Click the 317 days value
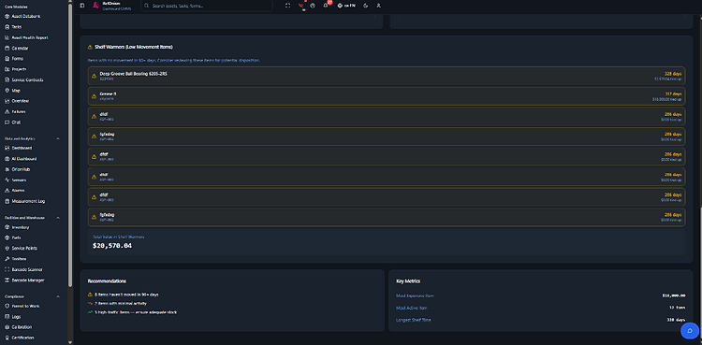Screen dimensions: 702x345 pos(673,94)
